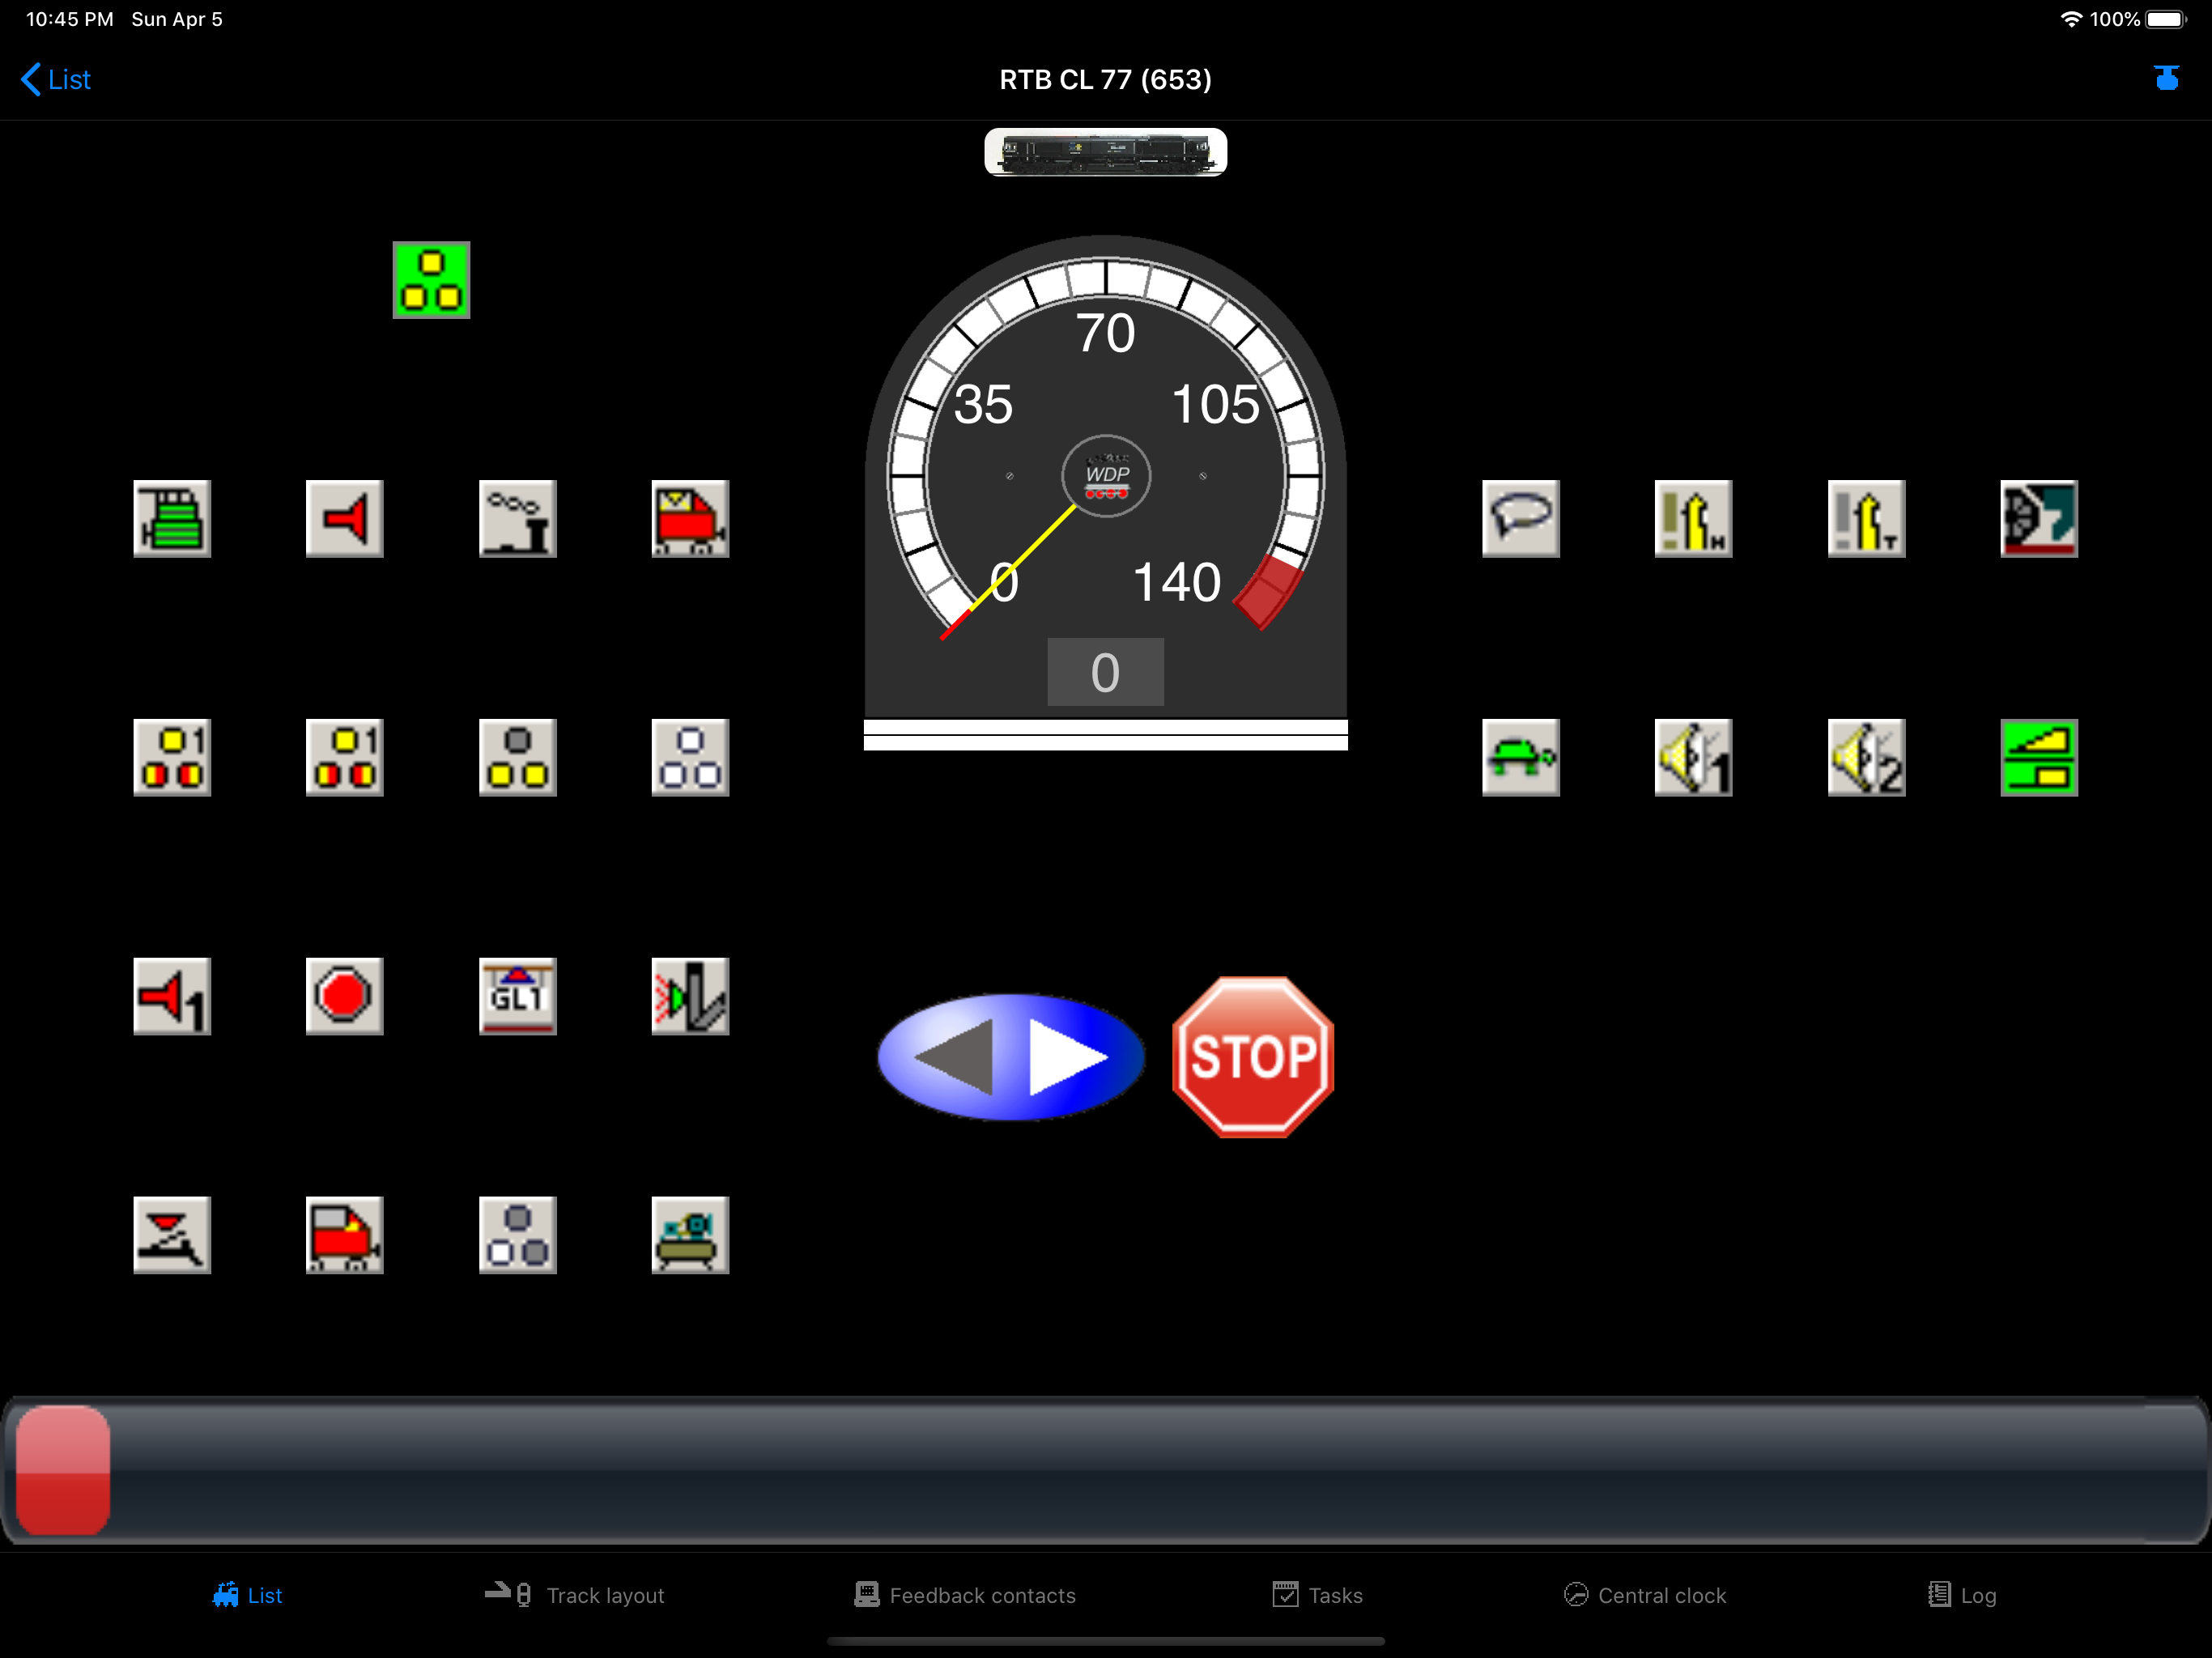2212x1658 pixels.
Task: Tap the red loco icon with gray window
Action: [345, 1235]
